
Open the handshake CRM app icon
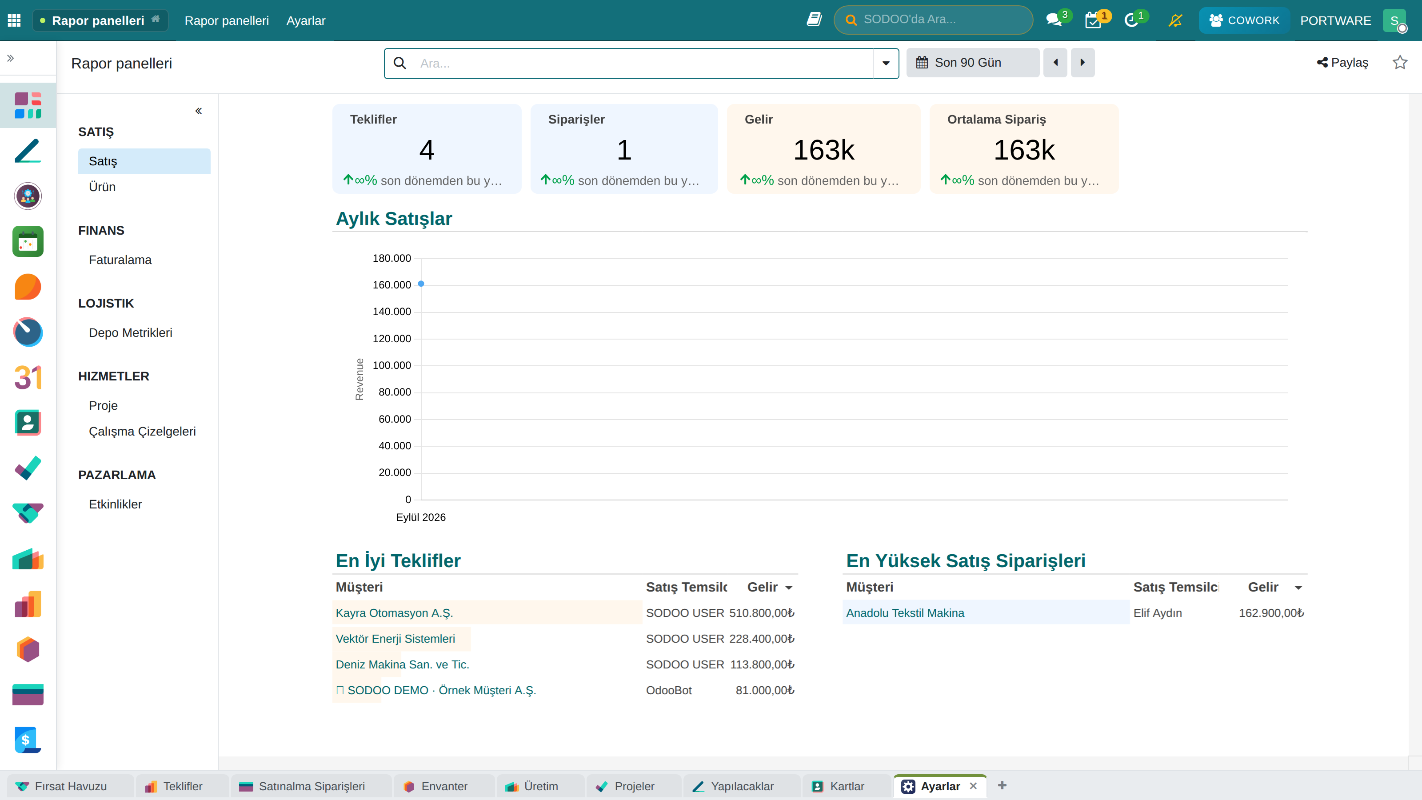pyautogui.click(x=28, y=513)
